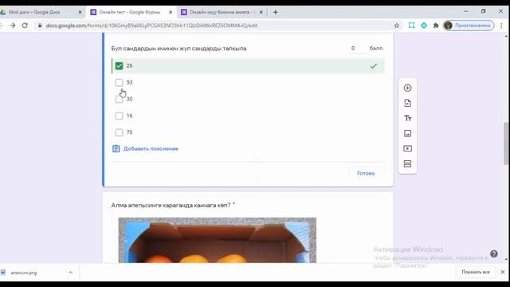Bookmark this page with star icon

click(x=397, y=26)
